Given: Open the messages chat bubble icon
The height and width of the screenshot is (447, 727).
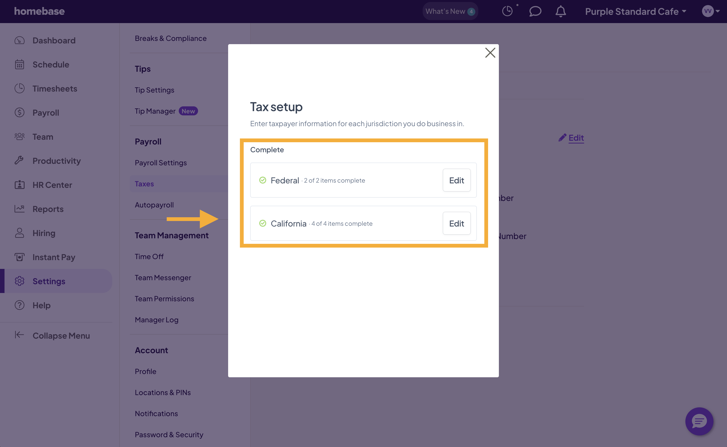Looking at the screenshot, I should pyautogui.click(x=535, y=12).
